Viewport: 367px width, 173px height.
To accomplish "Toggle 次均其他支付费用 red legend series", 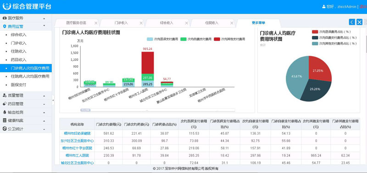I will coord(230,39).
